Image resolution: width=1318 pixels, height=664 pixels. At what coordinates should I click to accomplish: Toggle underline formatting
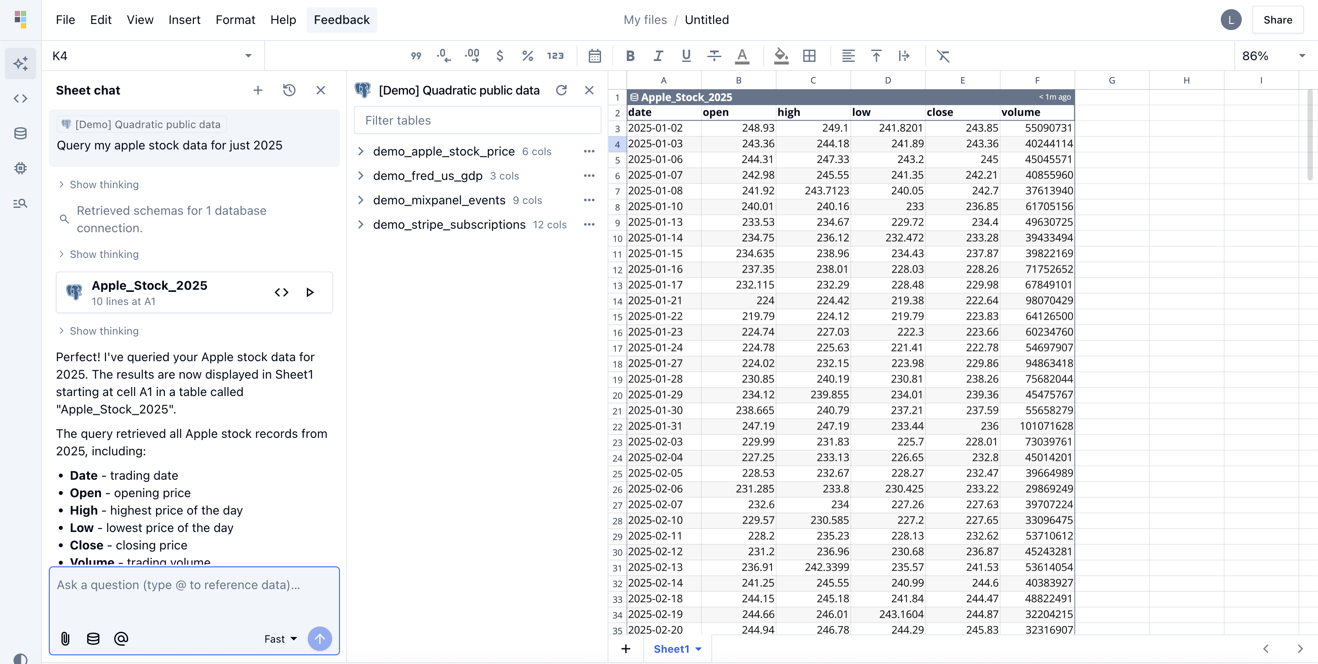686,56
